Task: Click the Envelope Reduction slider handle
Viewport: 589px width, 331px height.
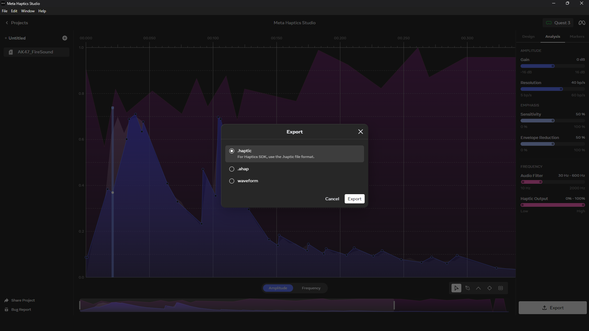Action: coord(553,144)
